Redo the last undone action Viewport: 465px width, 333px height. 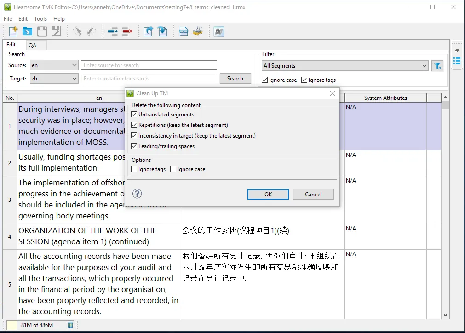[x=91, y=31]
